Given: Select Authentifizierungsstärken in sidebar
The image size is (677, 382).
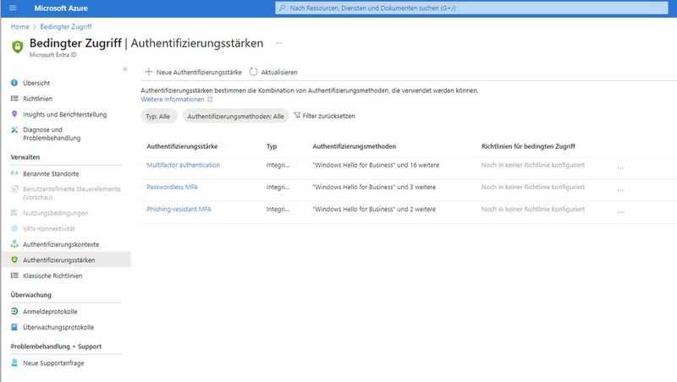Looking at the screenshot, I should pyautogui.click(x=58, y=260).
